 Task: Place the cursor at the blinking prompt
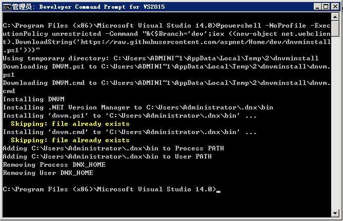pyautogui.click(x=218, y=191)
